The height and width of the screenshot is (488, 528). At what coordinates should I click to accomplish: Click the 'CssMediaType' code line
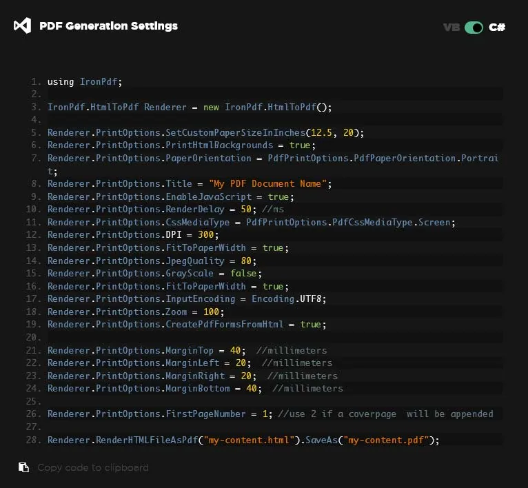point(251,223)
